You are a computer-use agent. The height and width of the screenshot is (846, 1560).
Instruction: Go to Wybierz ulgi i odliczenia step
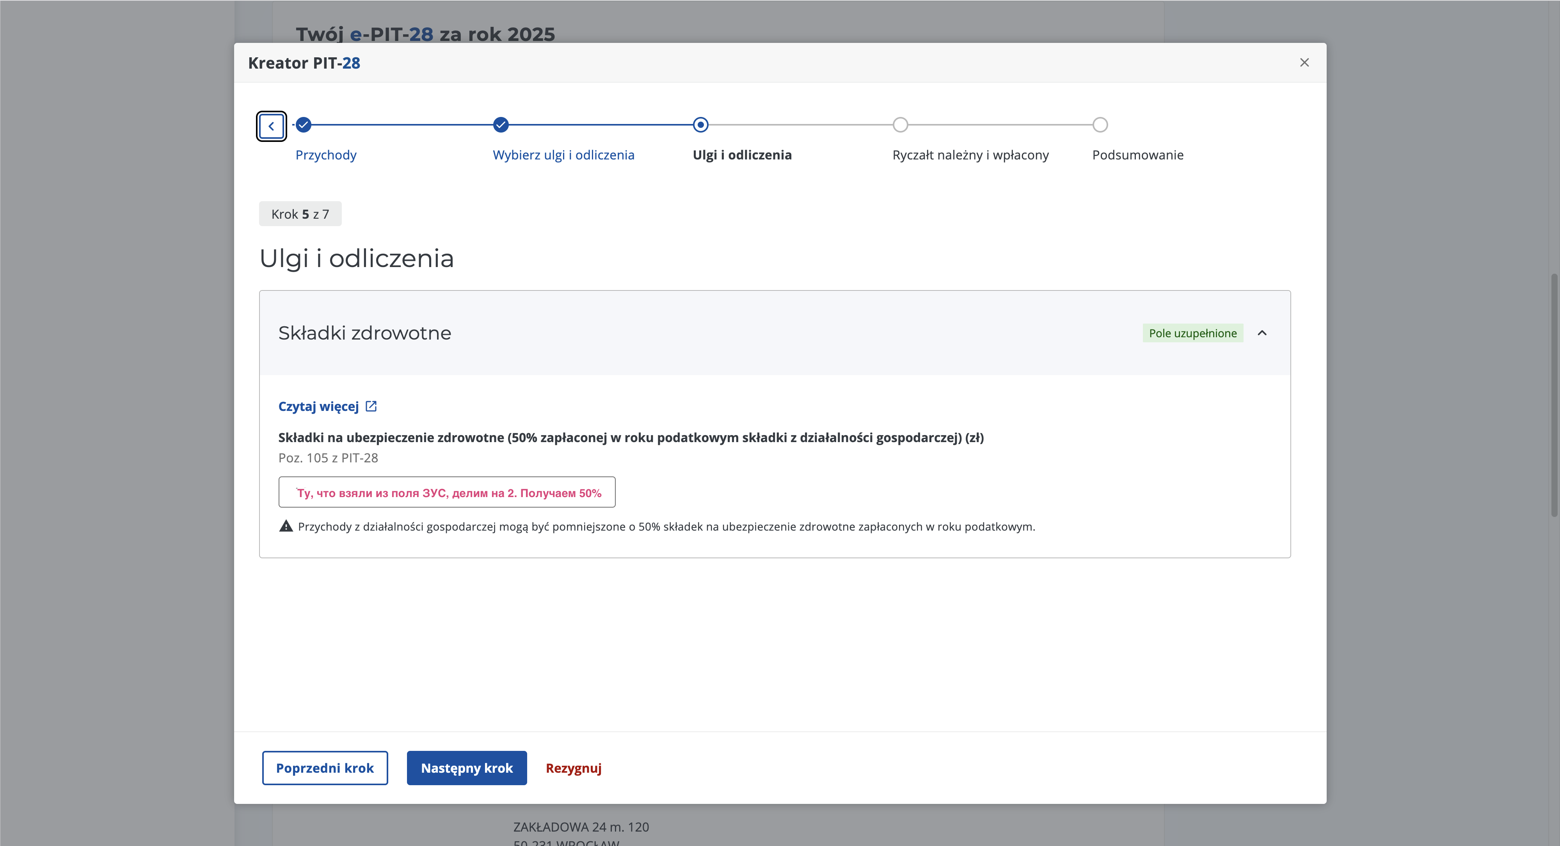(563, 155)
